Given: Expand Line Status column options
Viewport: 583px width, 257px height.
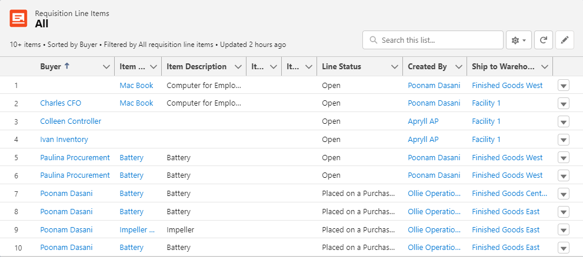Looking at the screenshot, I should click(x=394, y=67).
